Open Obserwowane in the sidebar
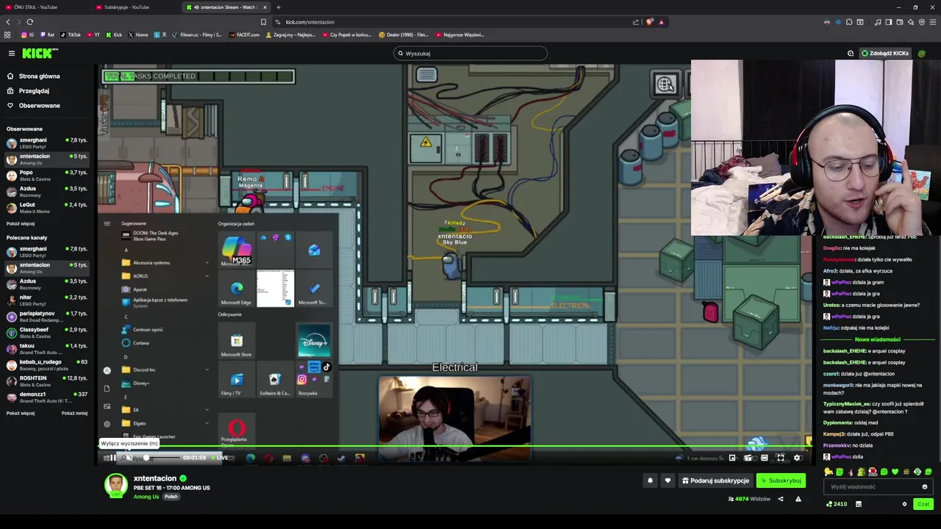Screen dimensions: 941x529 (x=39, y=106)
